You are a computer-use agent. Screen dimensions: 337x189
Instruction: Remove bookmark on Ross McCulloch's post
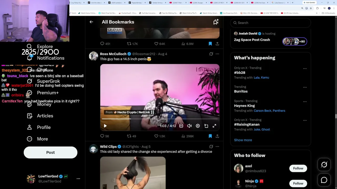tap(210, 136)
